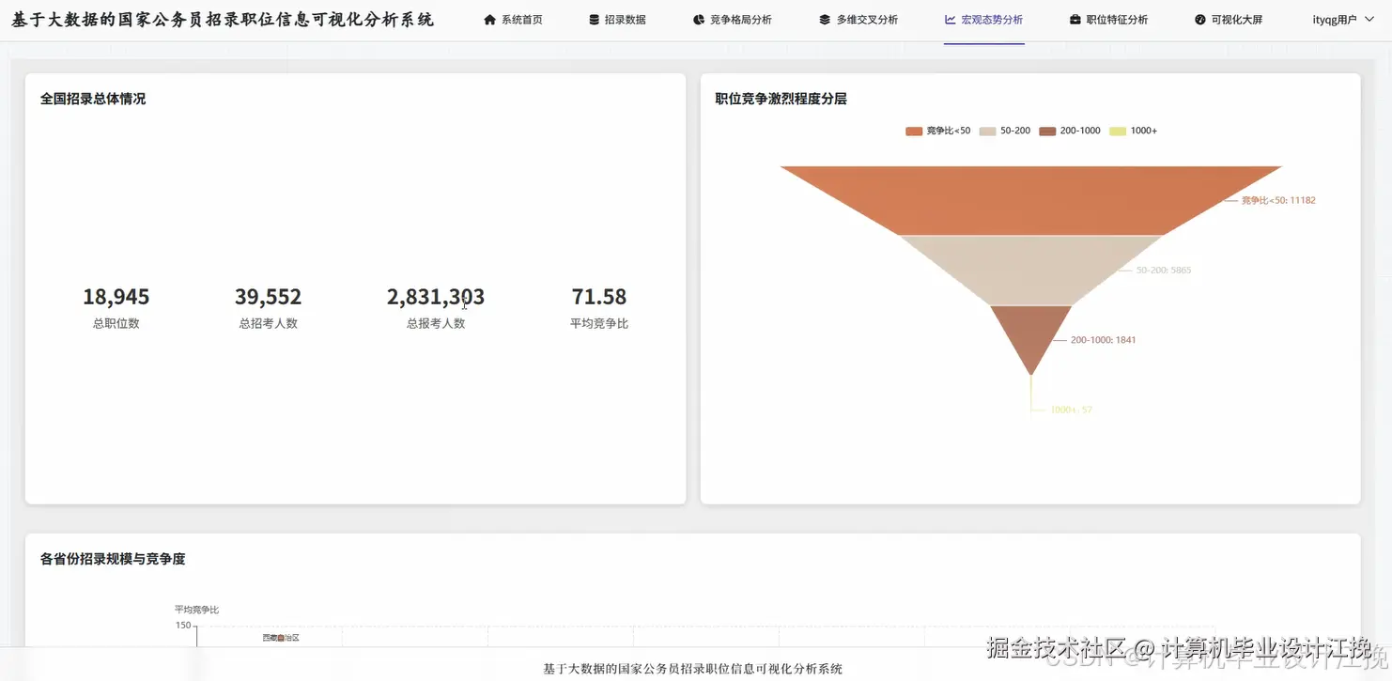Click the line chart icon beside 宏观态势分析
The height and width of the screenshot is (681, 1392).
point(951,20)
